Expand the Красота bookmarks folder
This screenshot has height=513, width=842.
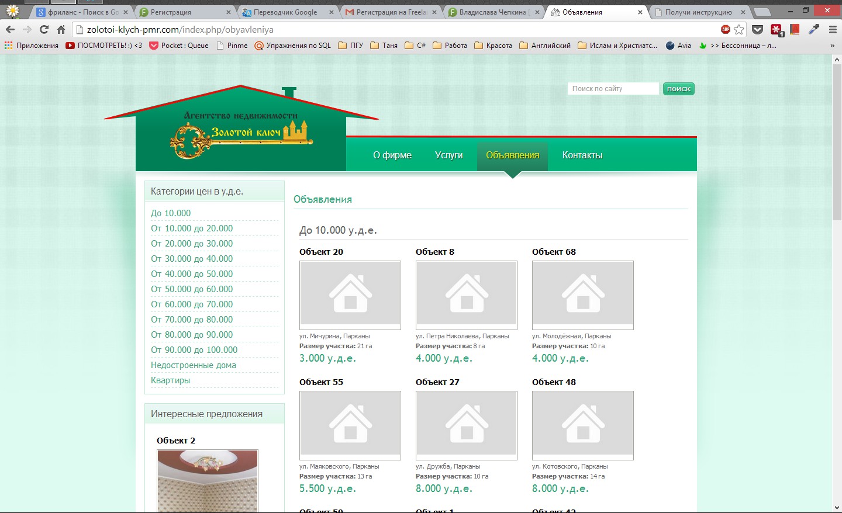[x=493, y=46]
